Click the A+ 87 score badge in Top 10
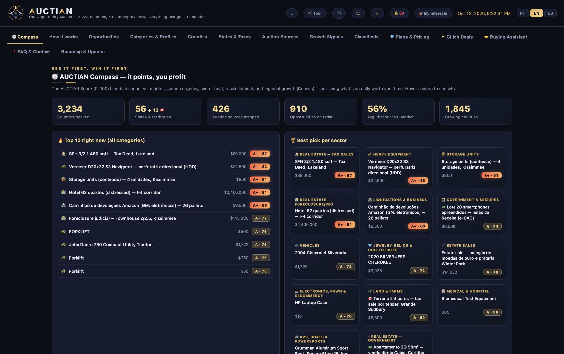This screenshot has height=354, width=564. (260, 154)
